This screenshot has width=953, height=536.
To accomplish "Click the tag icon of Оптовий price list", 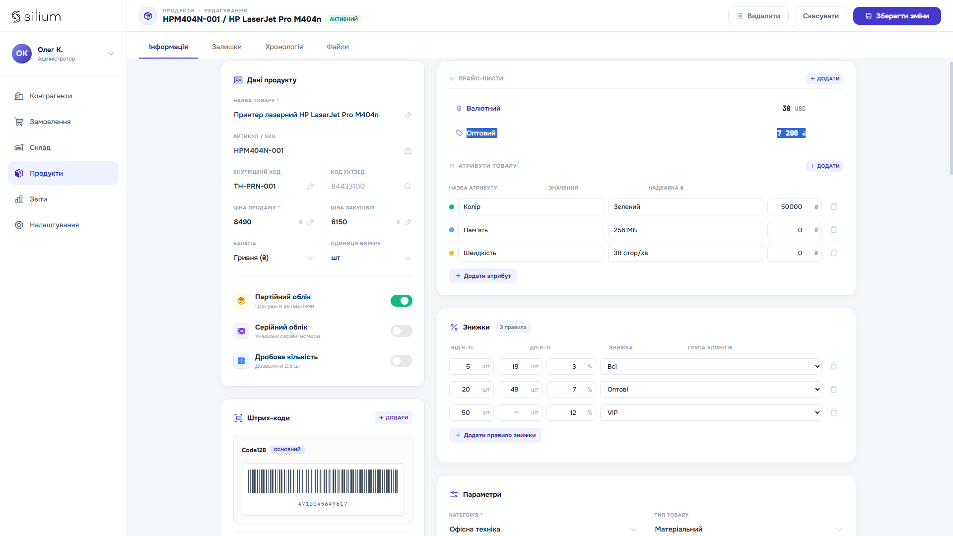I will point(459,133).
